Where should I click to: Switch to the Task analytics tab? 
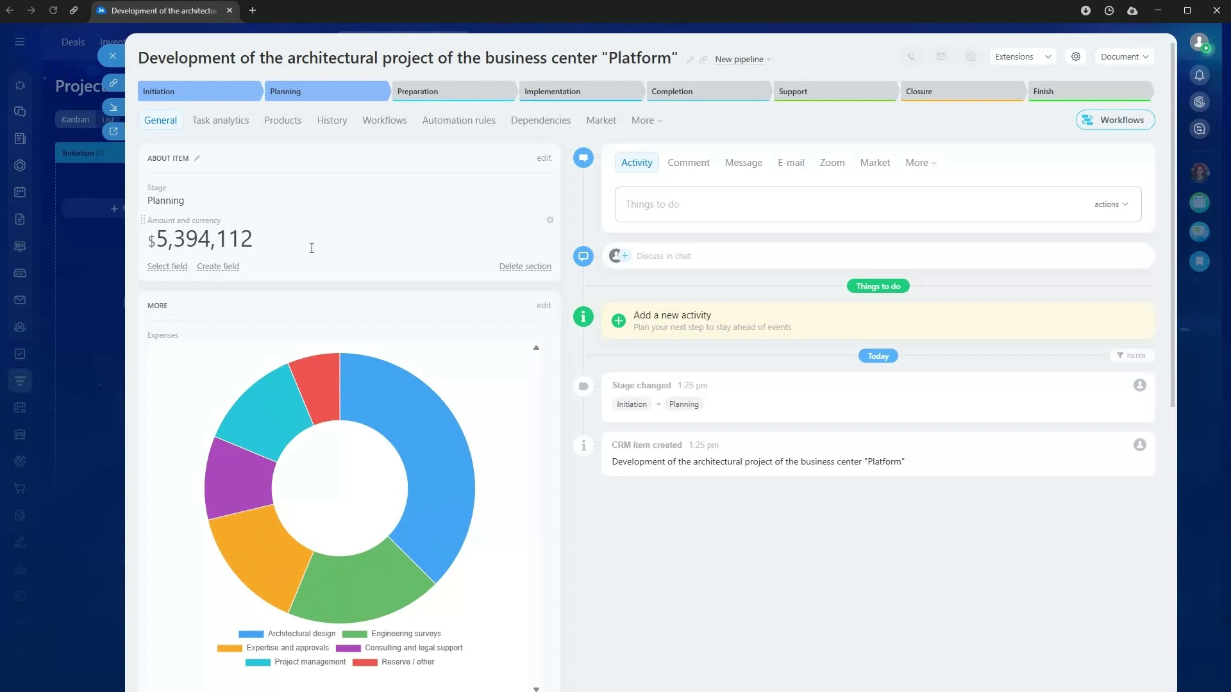pyautogui.click(x=220, y=120)
